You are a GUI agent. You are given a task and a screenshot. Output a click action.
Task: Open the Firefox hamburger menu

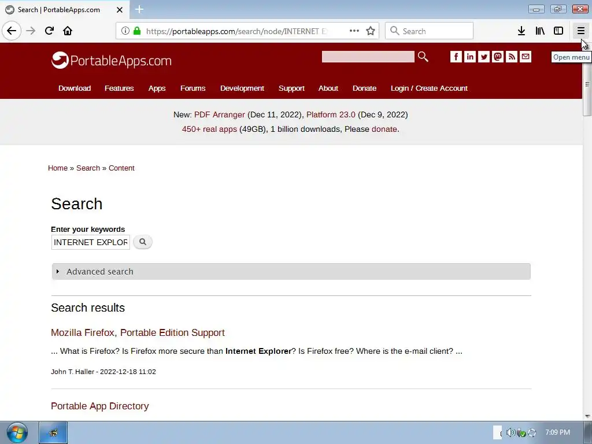580,31
